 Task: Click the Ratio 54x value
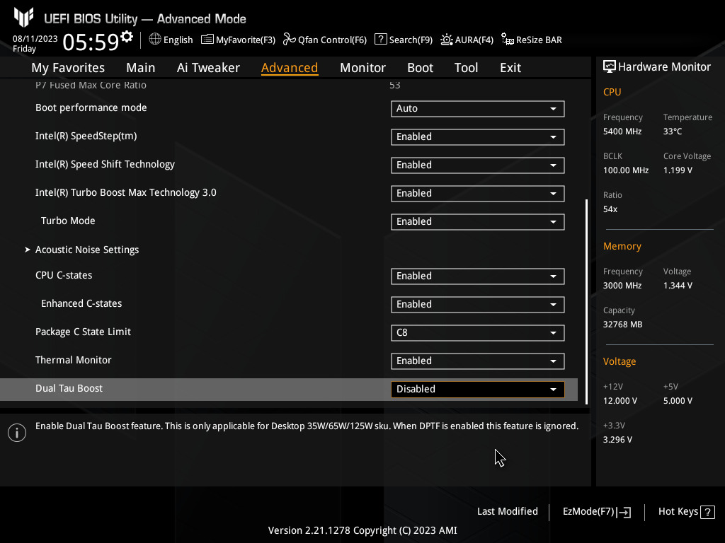pos(610,209)
